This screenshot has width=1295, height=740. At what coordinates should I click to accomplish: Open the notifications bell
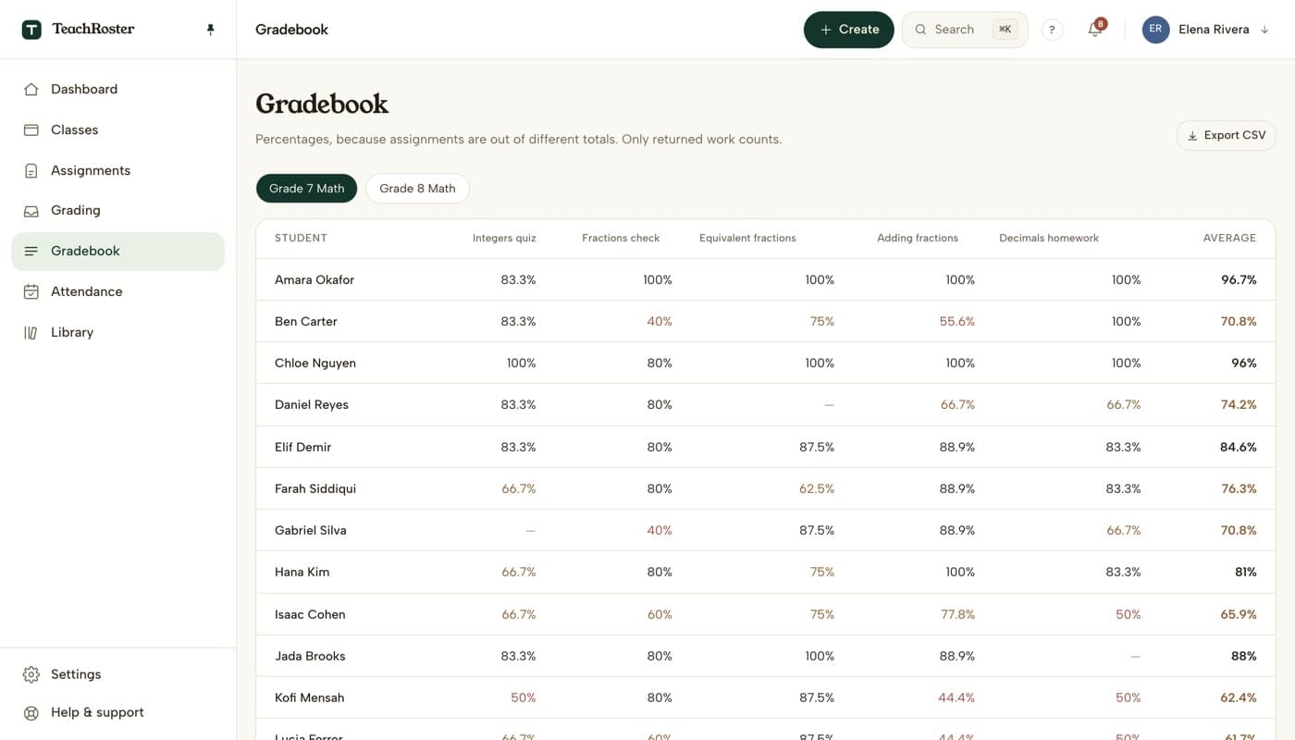pos(1095,30)
